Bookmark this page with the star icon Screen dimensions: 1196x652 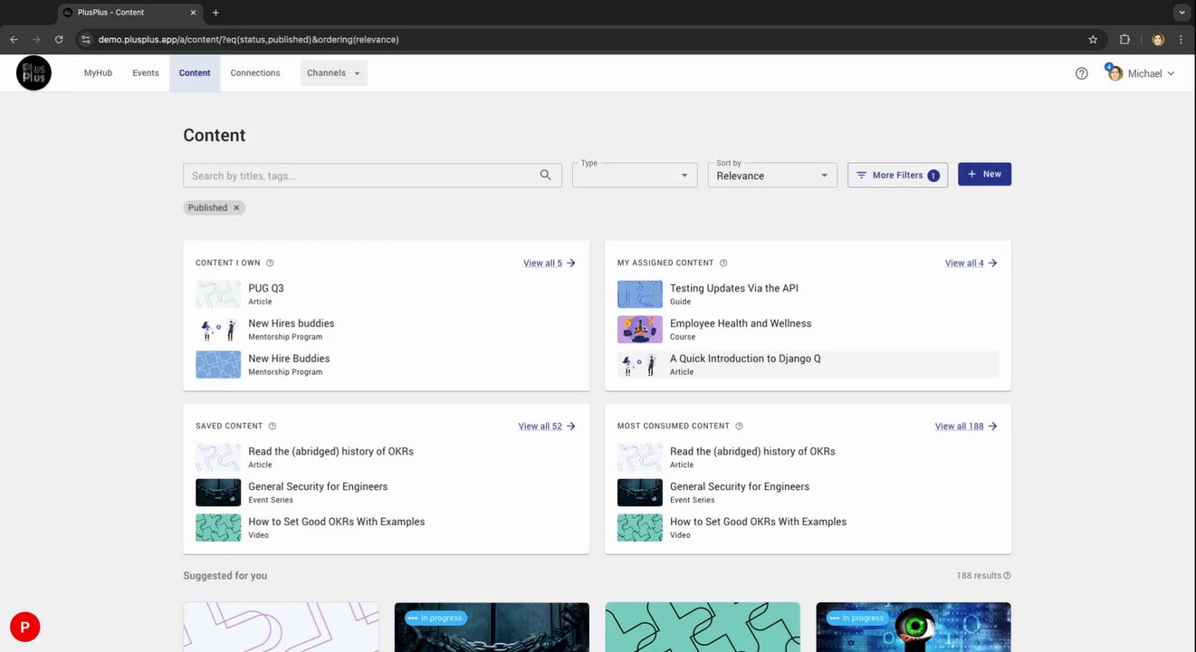1093,40
